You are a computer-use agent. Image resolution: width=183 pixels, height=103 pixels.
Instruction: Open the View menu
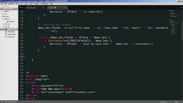click(x=22, y=4)
